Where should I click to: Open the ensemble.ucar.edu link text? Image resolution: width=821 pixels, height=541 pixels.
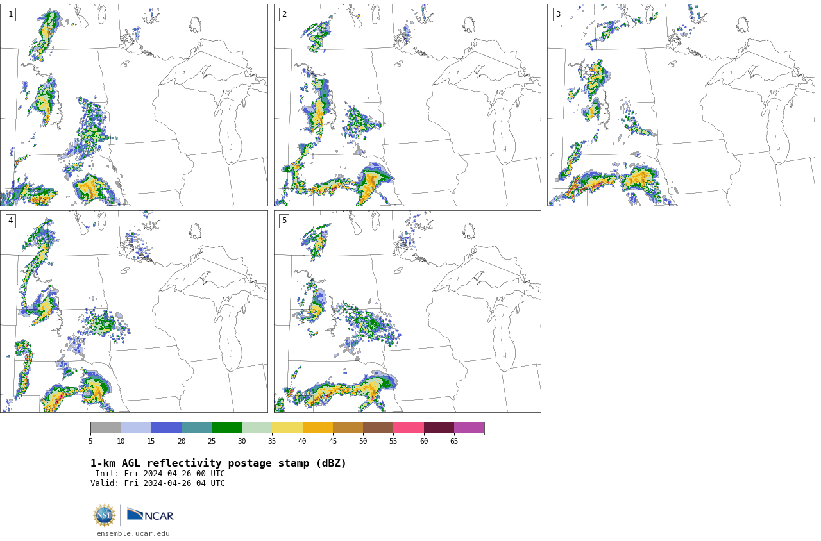(x=133, y=533)
